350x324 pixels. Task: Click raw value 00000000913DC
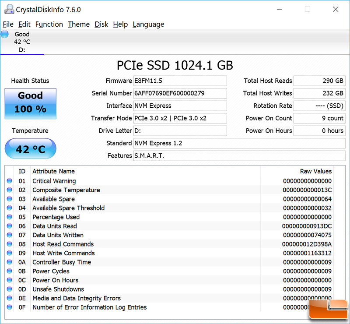(307, 226)
